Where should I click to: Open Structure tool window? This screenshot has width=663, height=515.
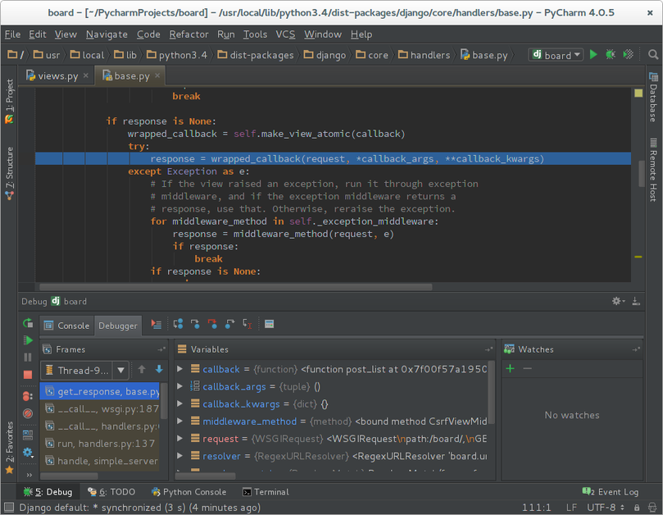[x=9, y=174]
